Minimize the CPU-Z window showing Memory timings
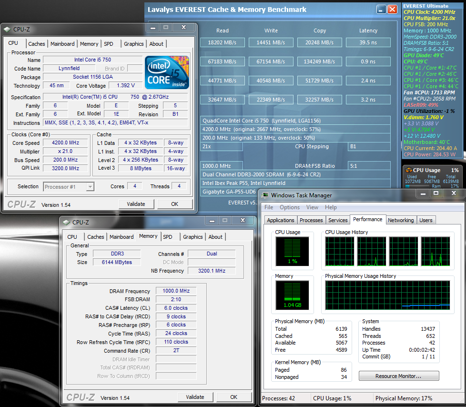The height and width of the screenshot is (407, 466). [x=211, y=221]
